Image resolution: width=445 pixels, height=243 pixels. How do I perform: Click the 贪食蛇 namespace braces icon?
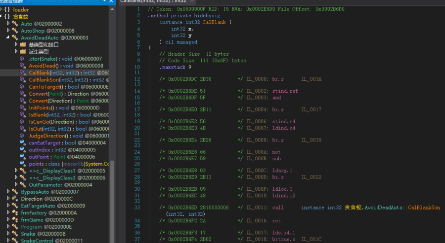tap(7, 16)
